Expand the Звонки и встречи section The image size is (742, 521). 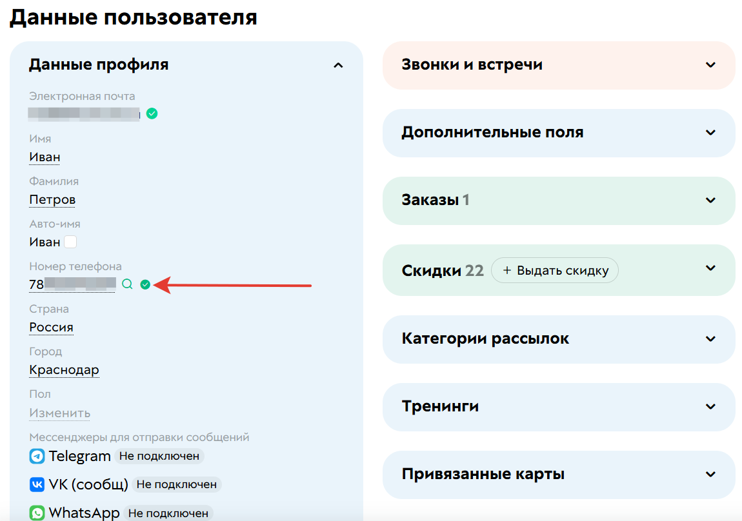click(x=710, y=64)
